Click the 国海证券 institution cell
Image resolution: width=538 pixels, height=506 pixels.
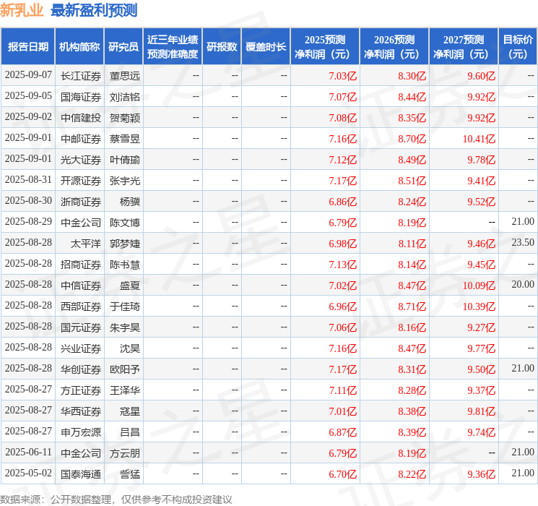[81, 97]
